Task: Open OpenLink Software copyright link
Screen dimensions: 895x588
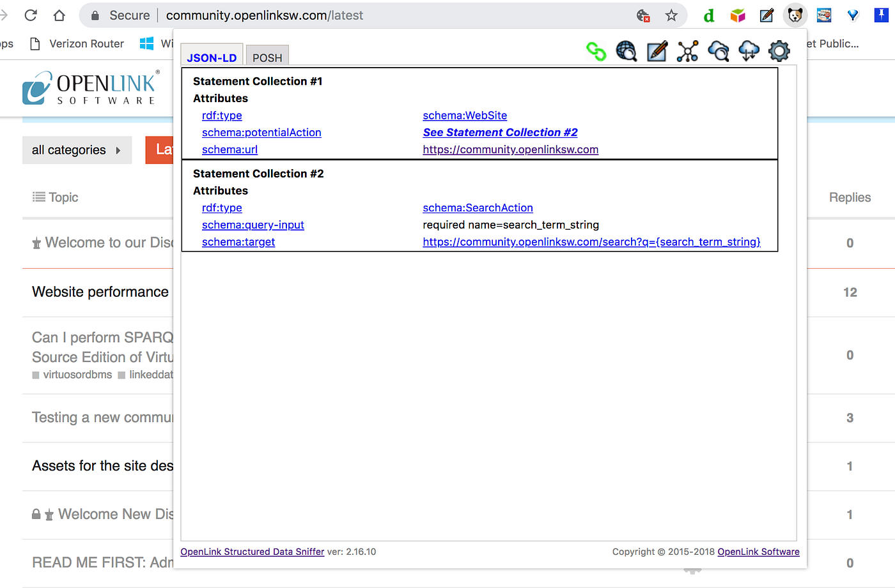Action: click(758, 552)
